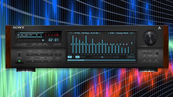Toggle the ON TOP switch
The image size is (173, 97).
[x=19, y=54]
